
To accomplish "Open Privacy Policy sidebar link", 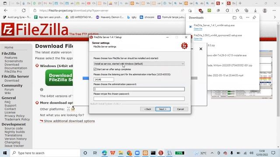I will 14,116.
